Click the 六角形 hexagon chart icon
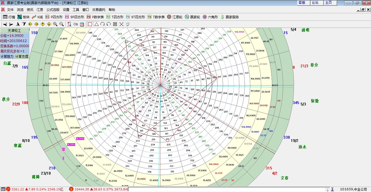 [210, 17]
